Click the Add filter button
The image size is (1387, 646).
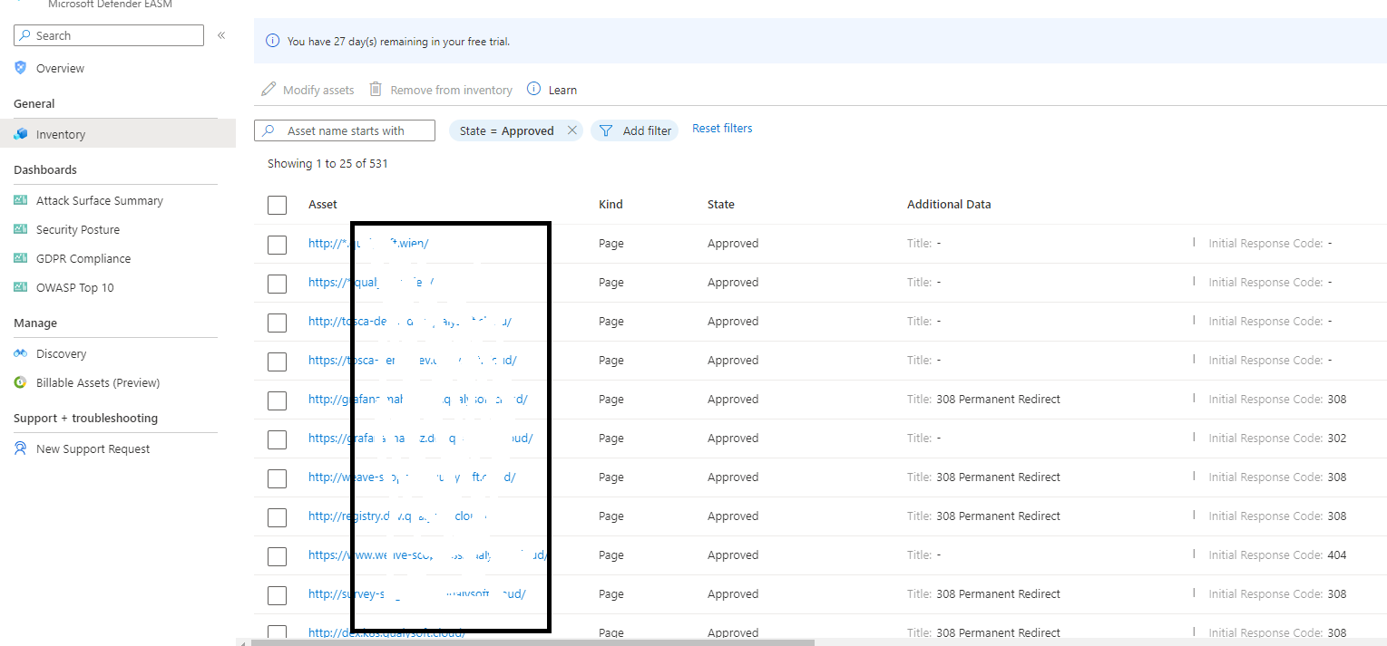[x=635, y=130]
